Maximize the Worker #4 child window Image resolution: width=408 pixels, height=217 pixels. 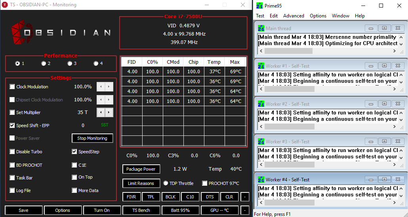pyautogui.click(x=384, y=179)
